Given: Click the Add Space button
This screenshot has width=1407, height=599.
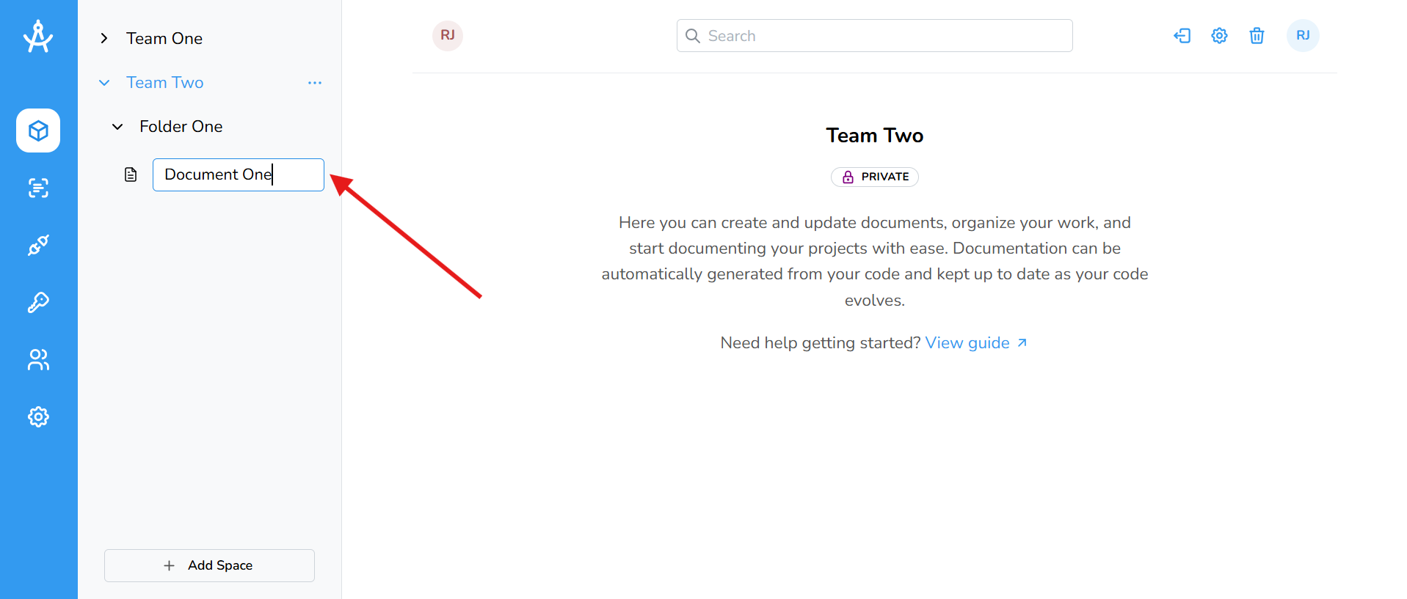Looking at the screenshot, I should click(x=209, y=565).
